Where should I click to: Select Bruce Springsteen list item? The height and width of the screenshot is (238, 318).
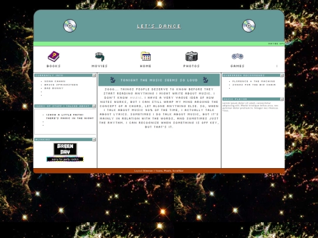pos(61,85)
